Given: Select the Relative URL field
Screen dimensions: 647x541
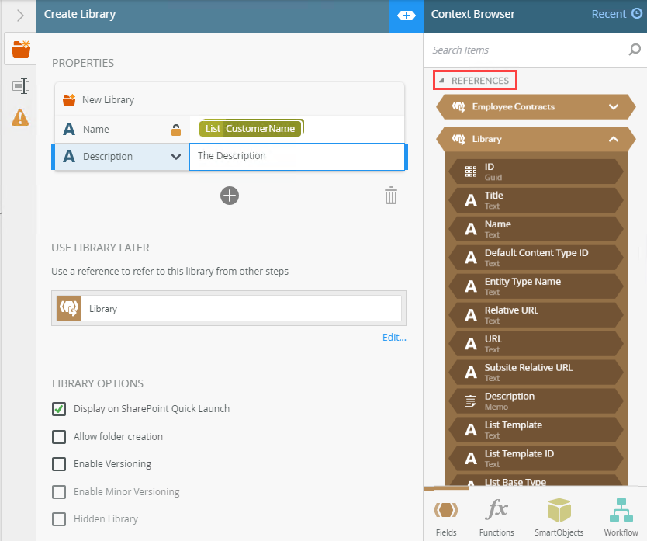Looking at the screenshot, I should (536, 315).
